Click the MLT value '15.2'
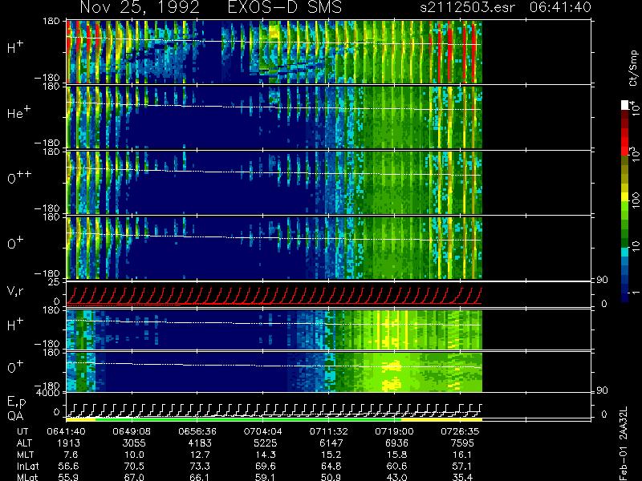The image size is (642, 481). coord(331,455)
